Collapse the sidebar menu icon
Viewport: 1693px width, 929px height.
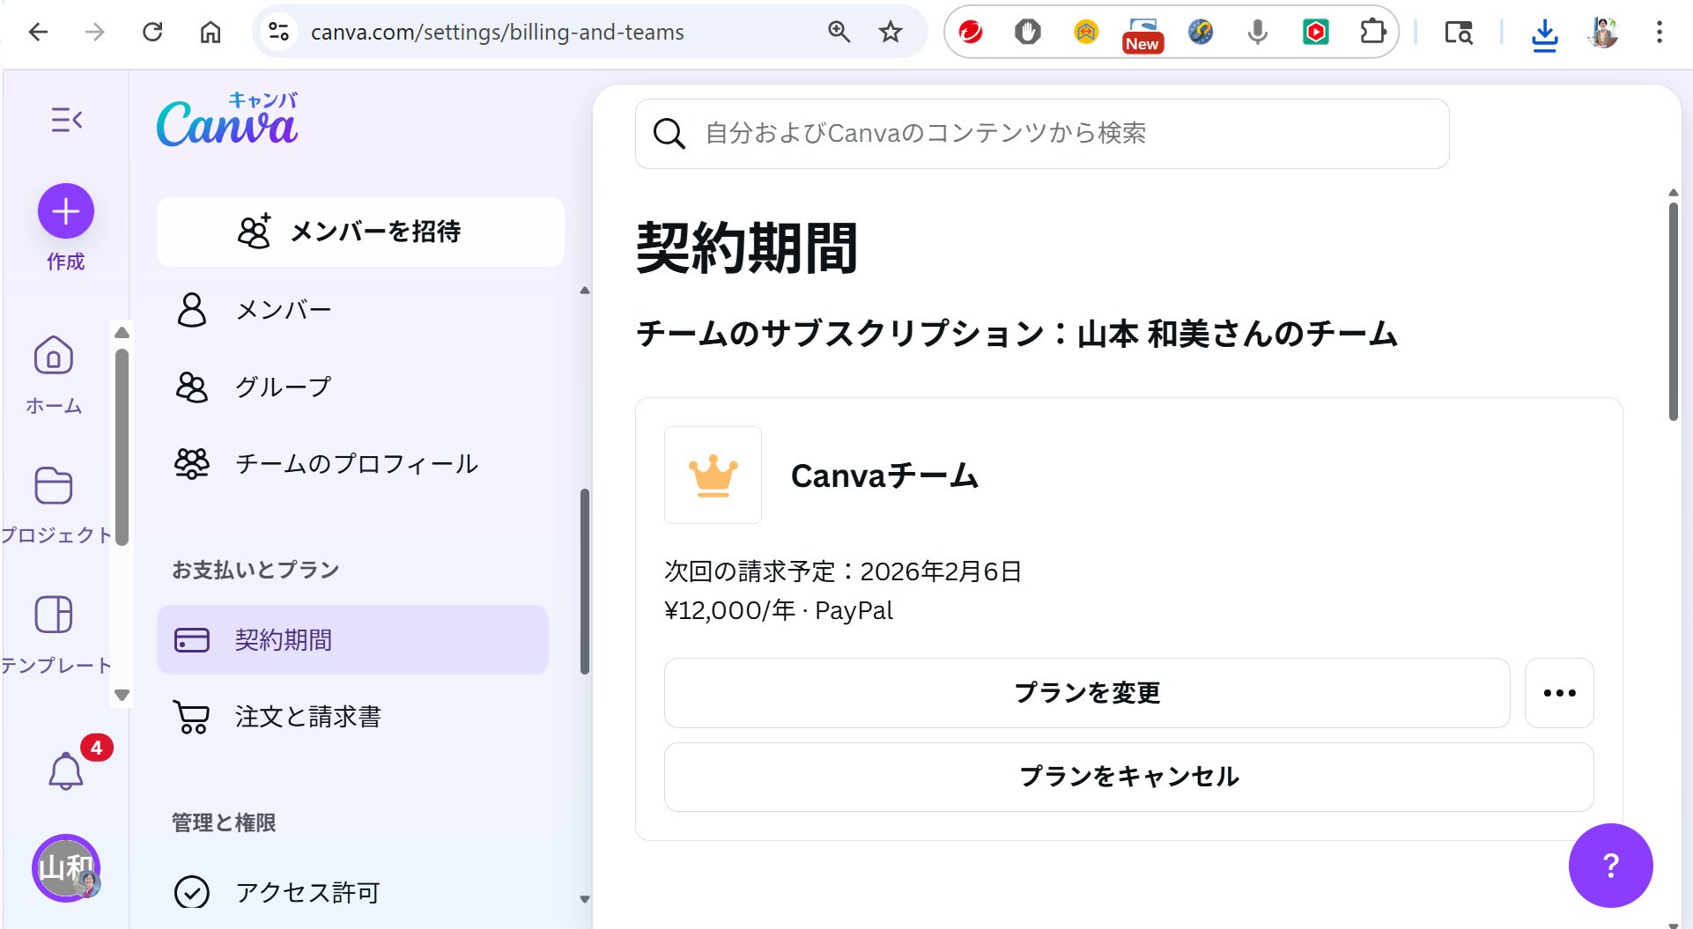click(x=66, y=120)
